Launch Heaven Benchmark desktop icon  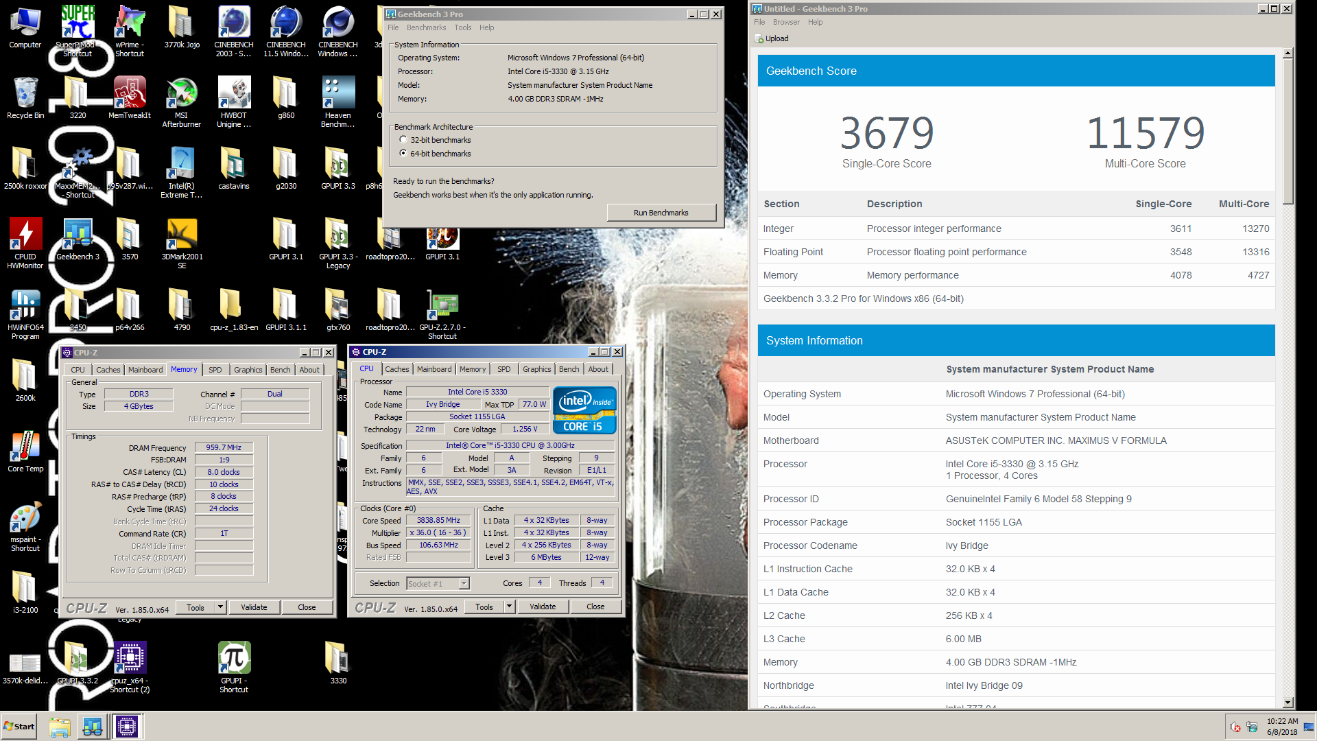point(338,102)
